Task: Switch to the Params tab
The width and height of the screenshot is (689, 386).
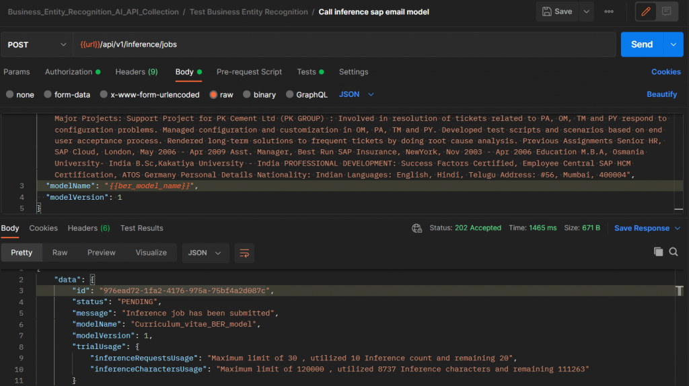Action: pos(17,71)
